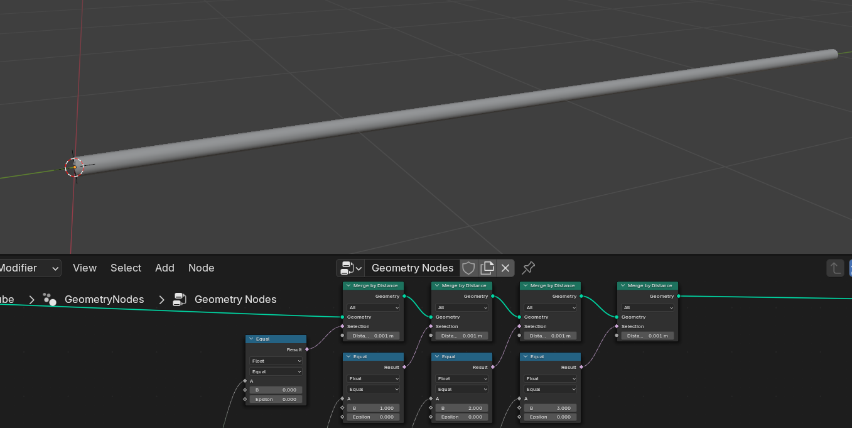Duplicate the Geometry Nodes node group

487,268
